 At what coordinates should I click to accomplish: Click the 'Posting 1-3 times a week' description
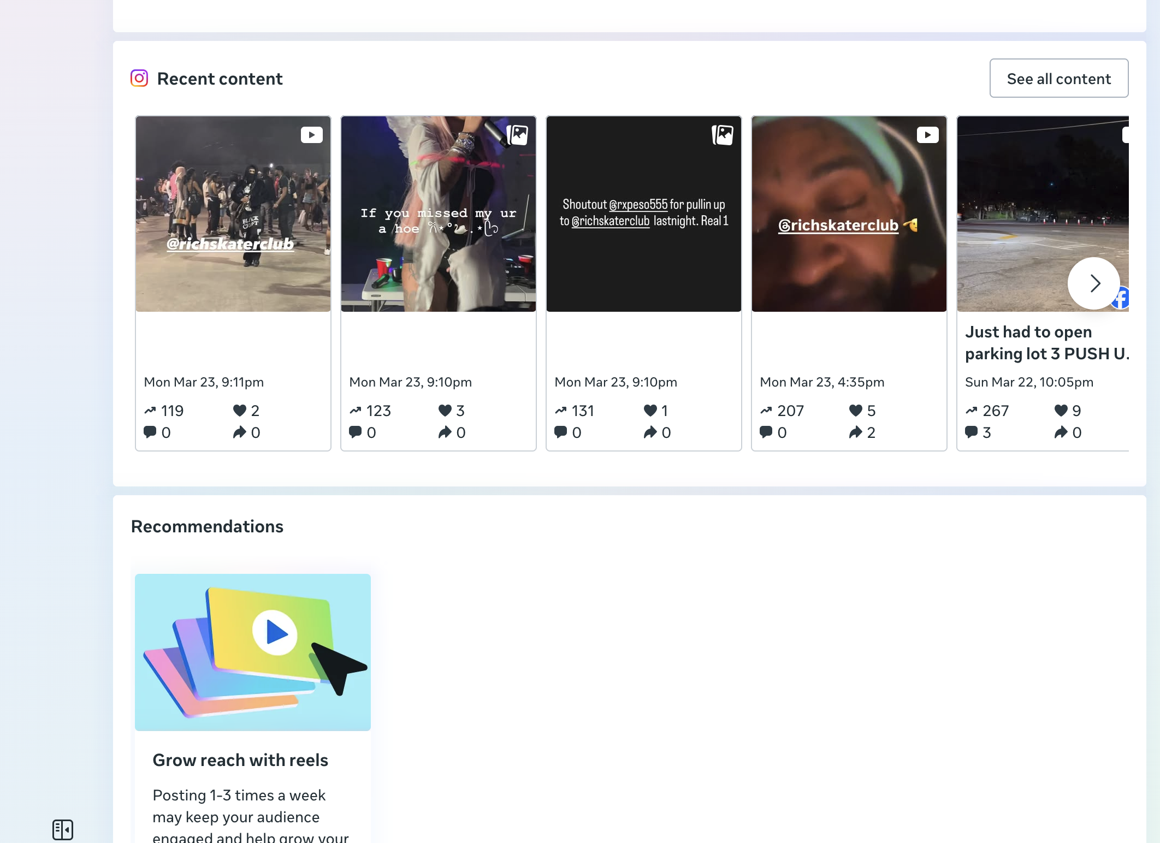pos(251,815)
